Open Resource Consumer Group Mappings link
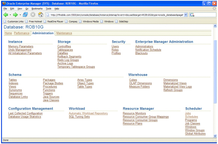 146,117
